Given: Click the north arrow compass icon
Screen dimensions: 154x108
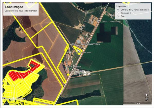Looking at the screenshot, I should (147, 97).
